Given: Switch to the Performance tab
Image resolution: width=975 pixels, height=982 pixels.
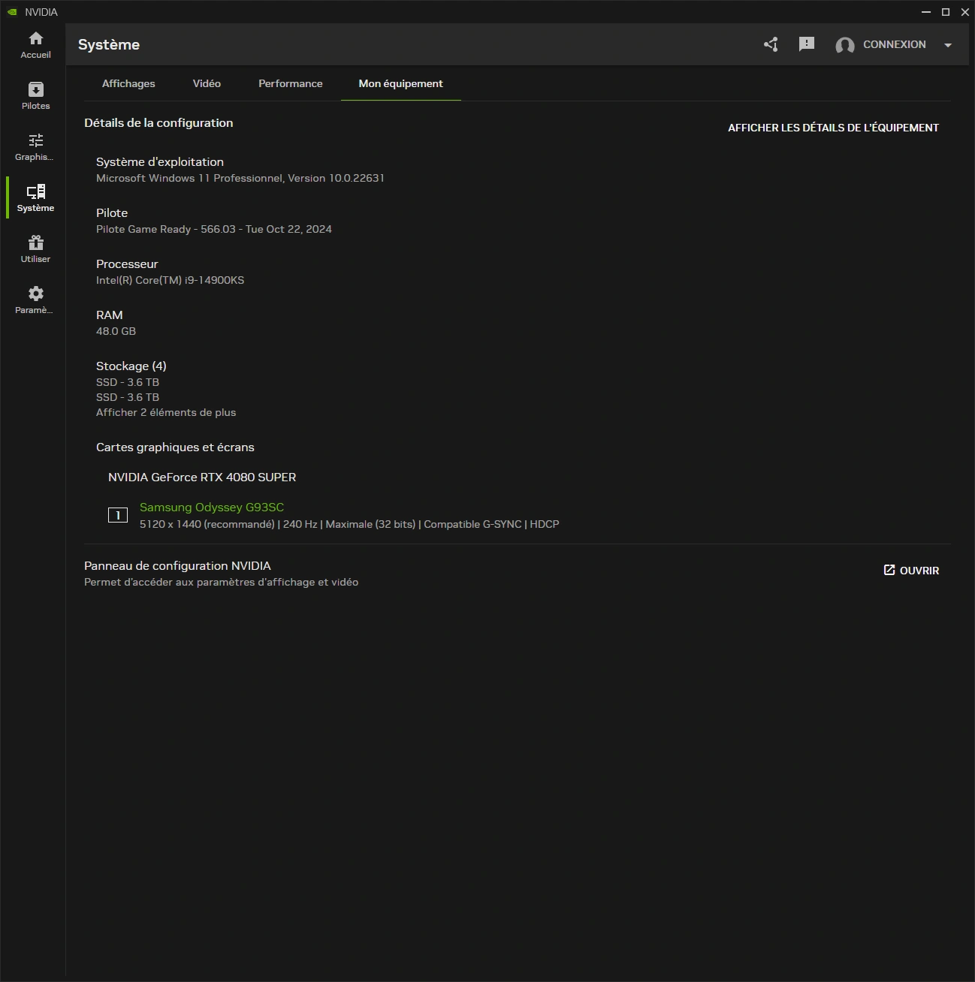Looking at the screenshot, I should coord(291,83).
